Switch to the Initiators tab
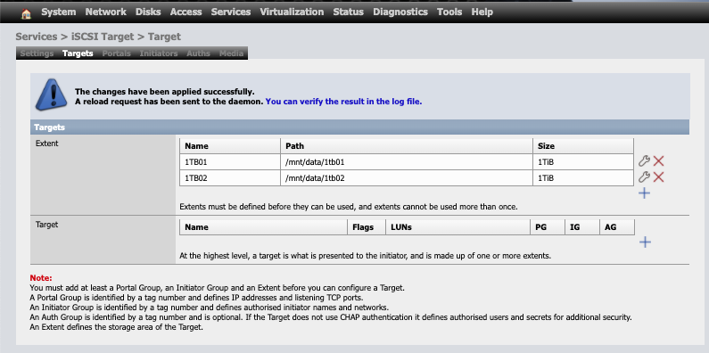Image resolution: width=709 pixels, height=353 pixels. (159, 53)
